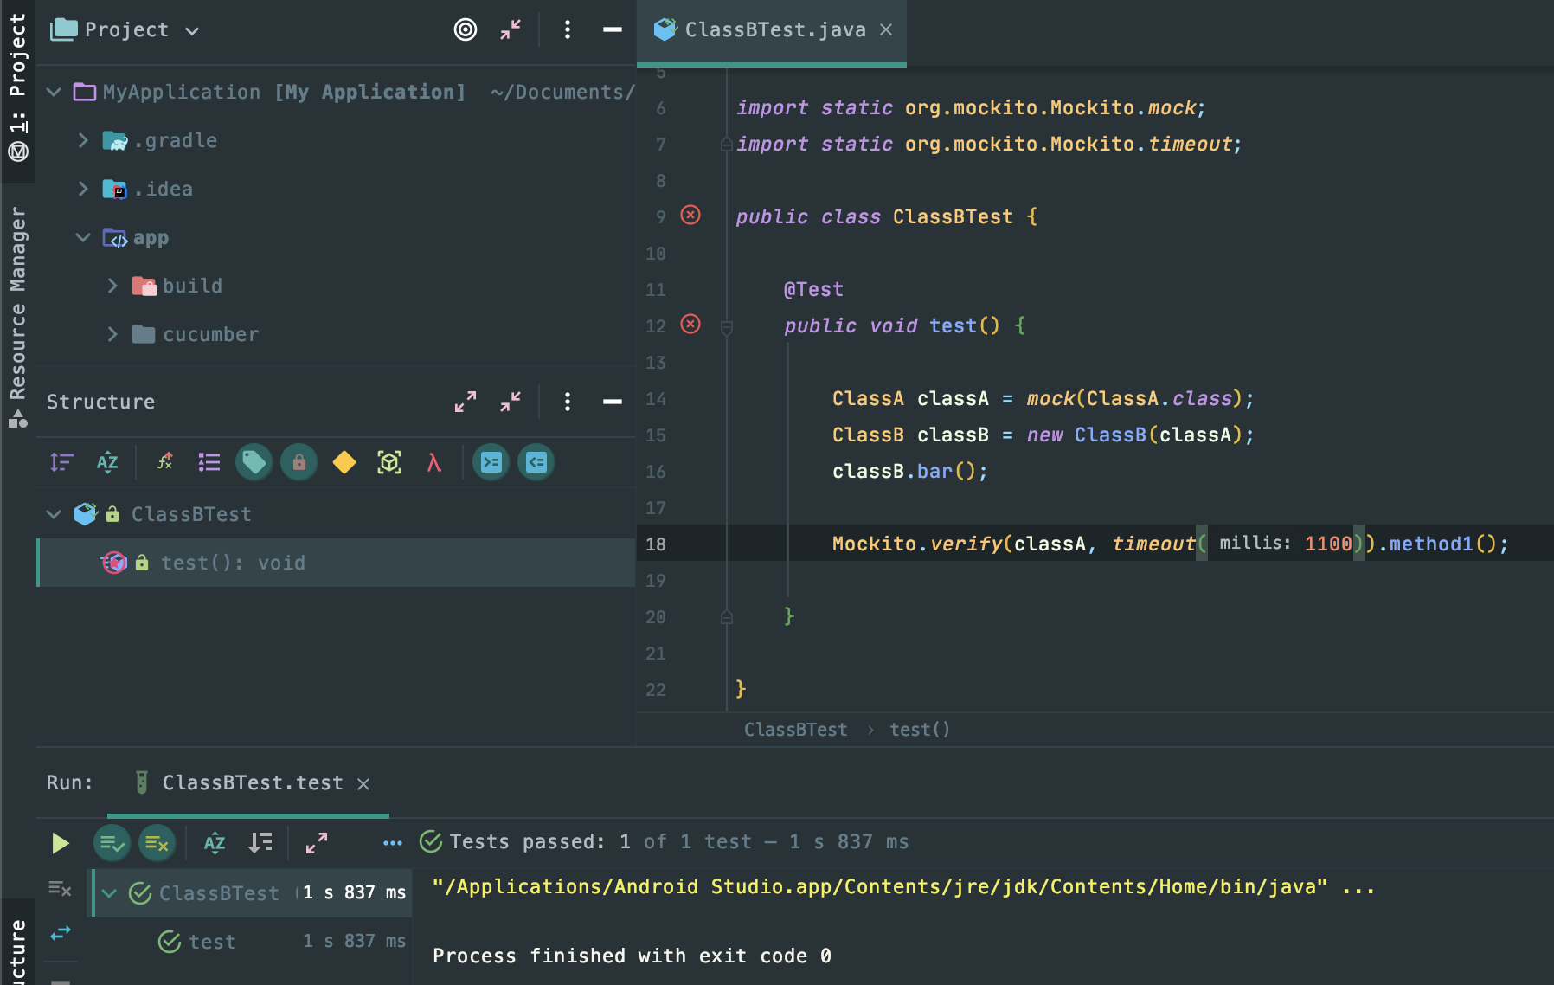Select ClassBTest in Structure tree
Image resolution: width=1554 pixels, height=985 pixels.
pyautogui.click(x=191, y=514)
